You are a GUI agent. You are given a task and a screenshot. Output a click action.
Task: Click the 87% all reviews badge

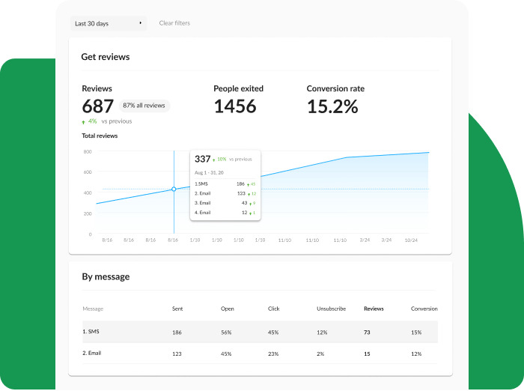[x=144, y=106]
